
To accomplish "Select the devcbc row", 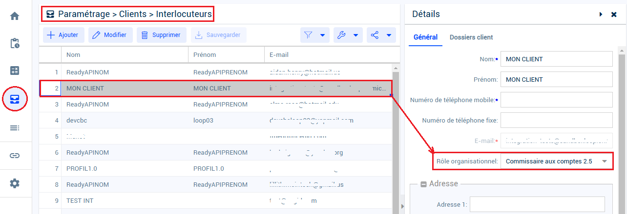I will [216, 120].
